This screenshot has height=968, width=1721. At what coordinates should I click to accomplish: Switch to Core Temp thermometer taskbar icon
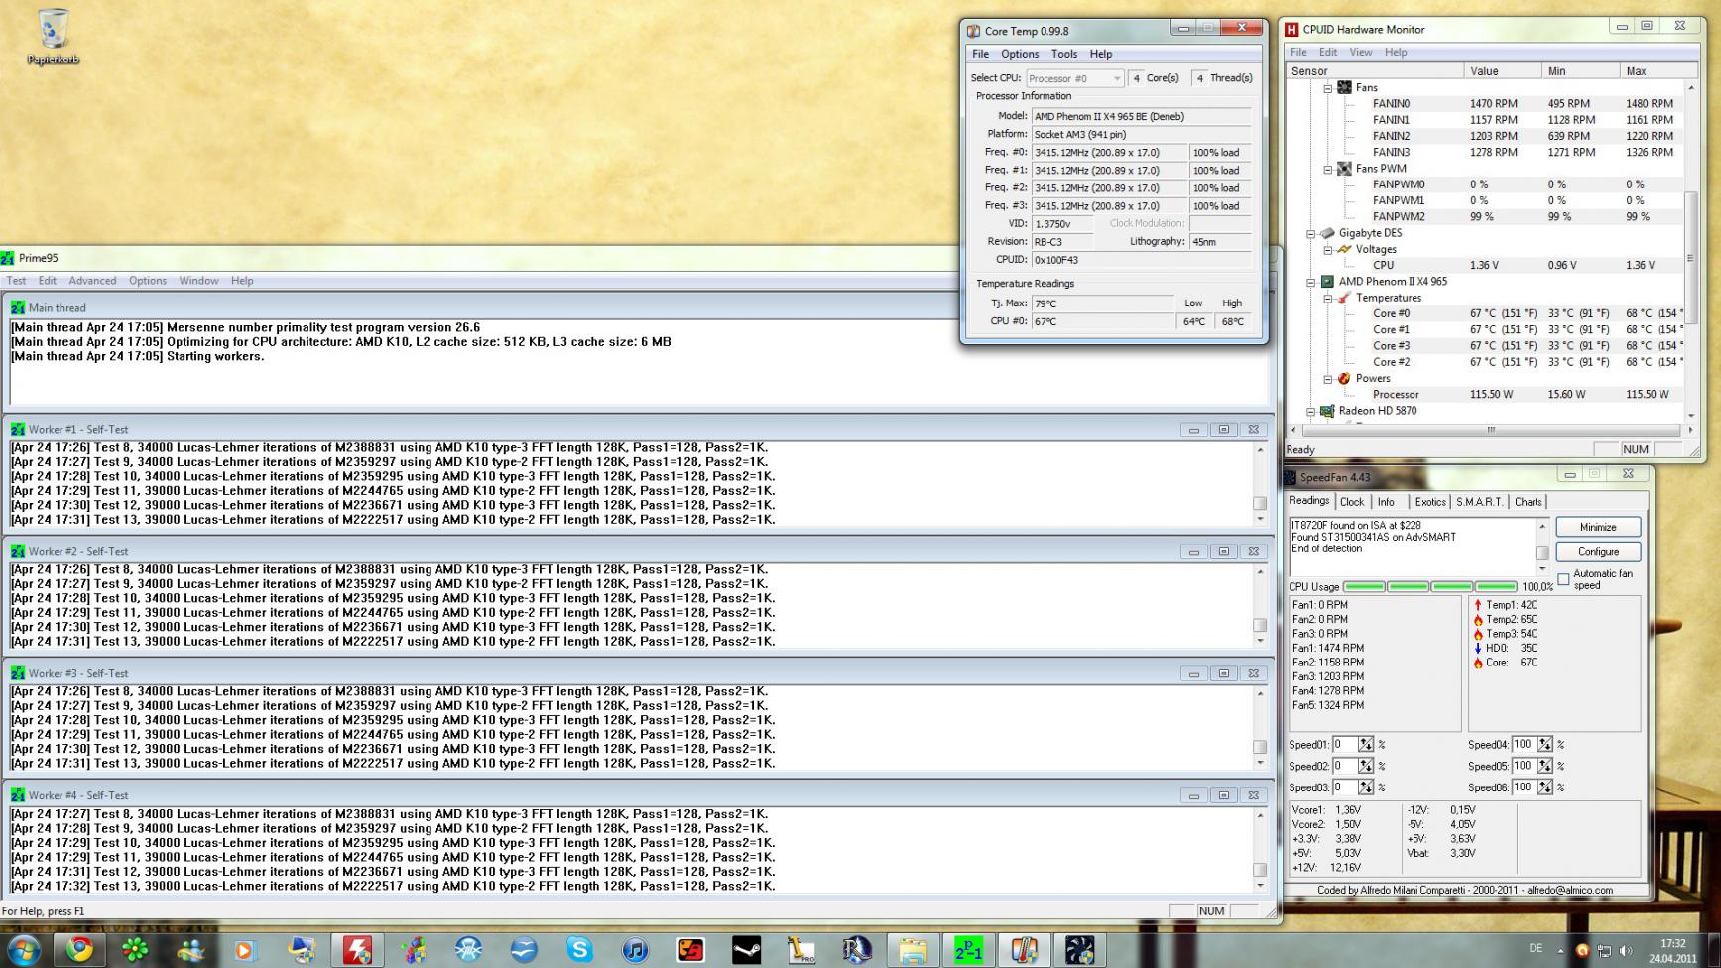1024,950
